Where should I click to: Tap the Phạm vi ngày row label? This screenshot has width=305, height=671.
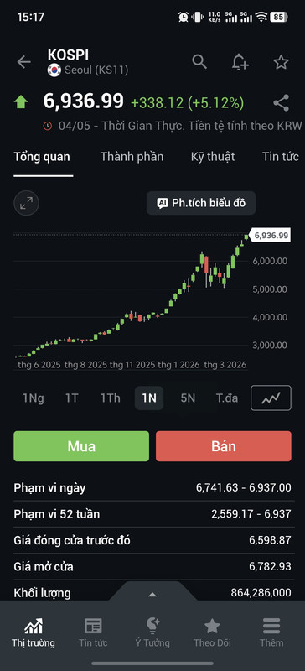click(49, 488)
